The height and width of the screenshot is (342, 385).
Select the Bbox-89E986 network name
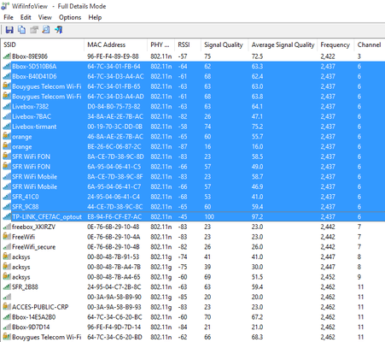(30, 56)
